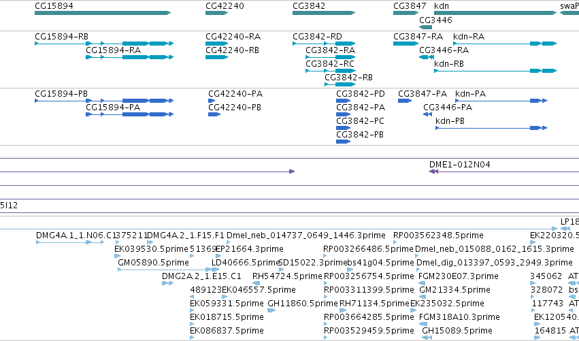Image resolution: width=579 pixels, height=341 pixels.
Task: Click the CG3446-RA transcript label
Action: click(x=444, y=50)
